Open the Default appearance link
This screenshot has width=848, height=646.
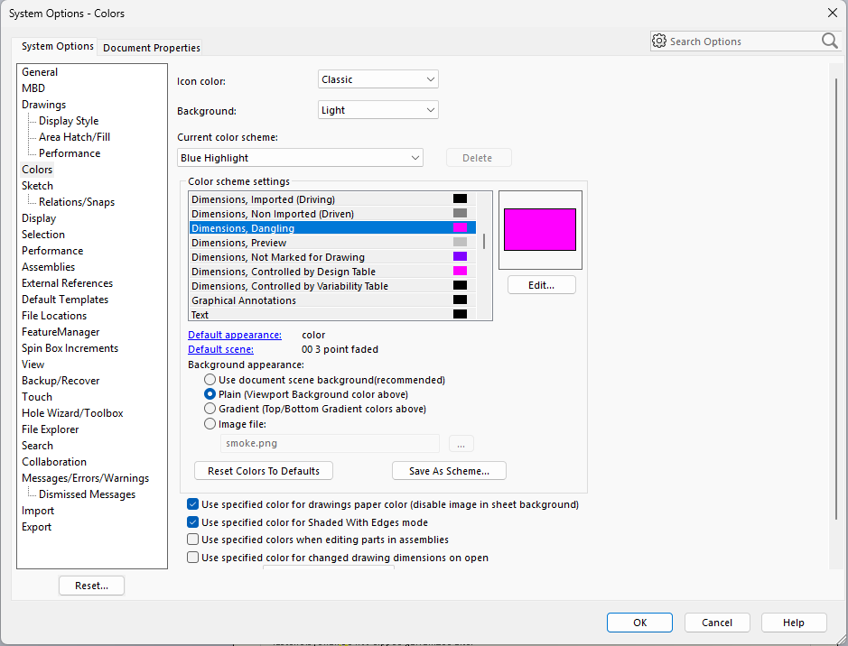[235, 335]
